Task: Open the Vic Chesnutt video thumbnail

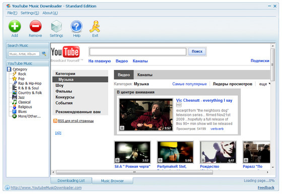Action: tap(146, 114)
